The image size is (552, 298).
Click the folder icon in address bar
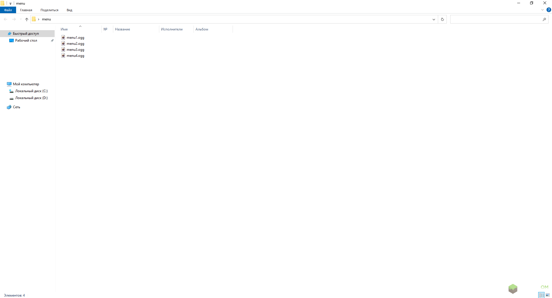[34, 19]
